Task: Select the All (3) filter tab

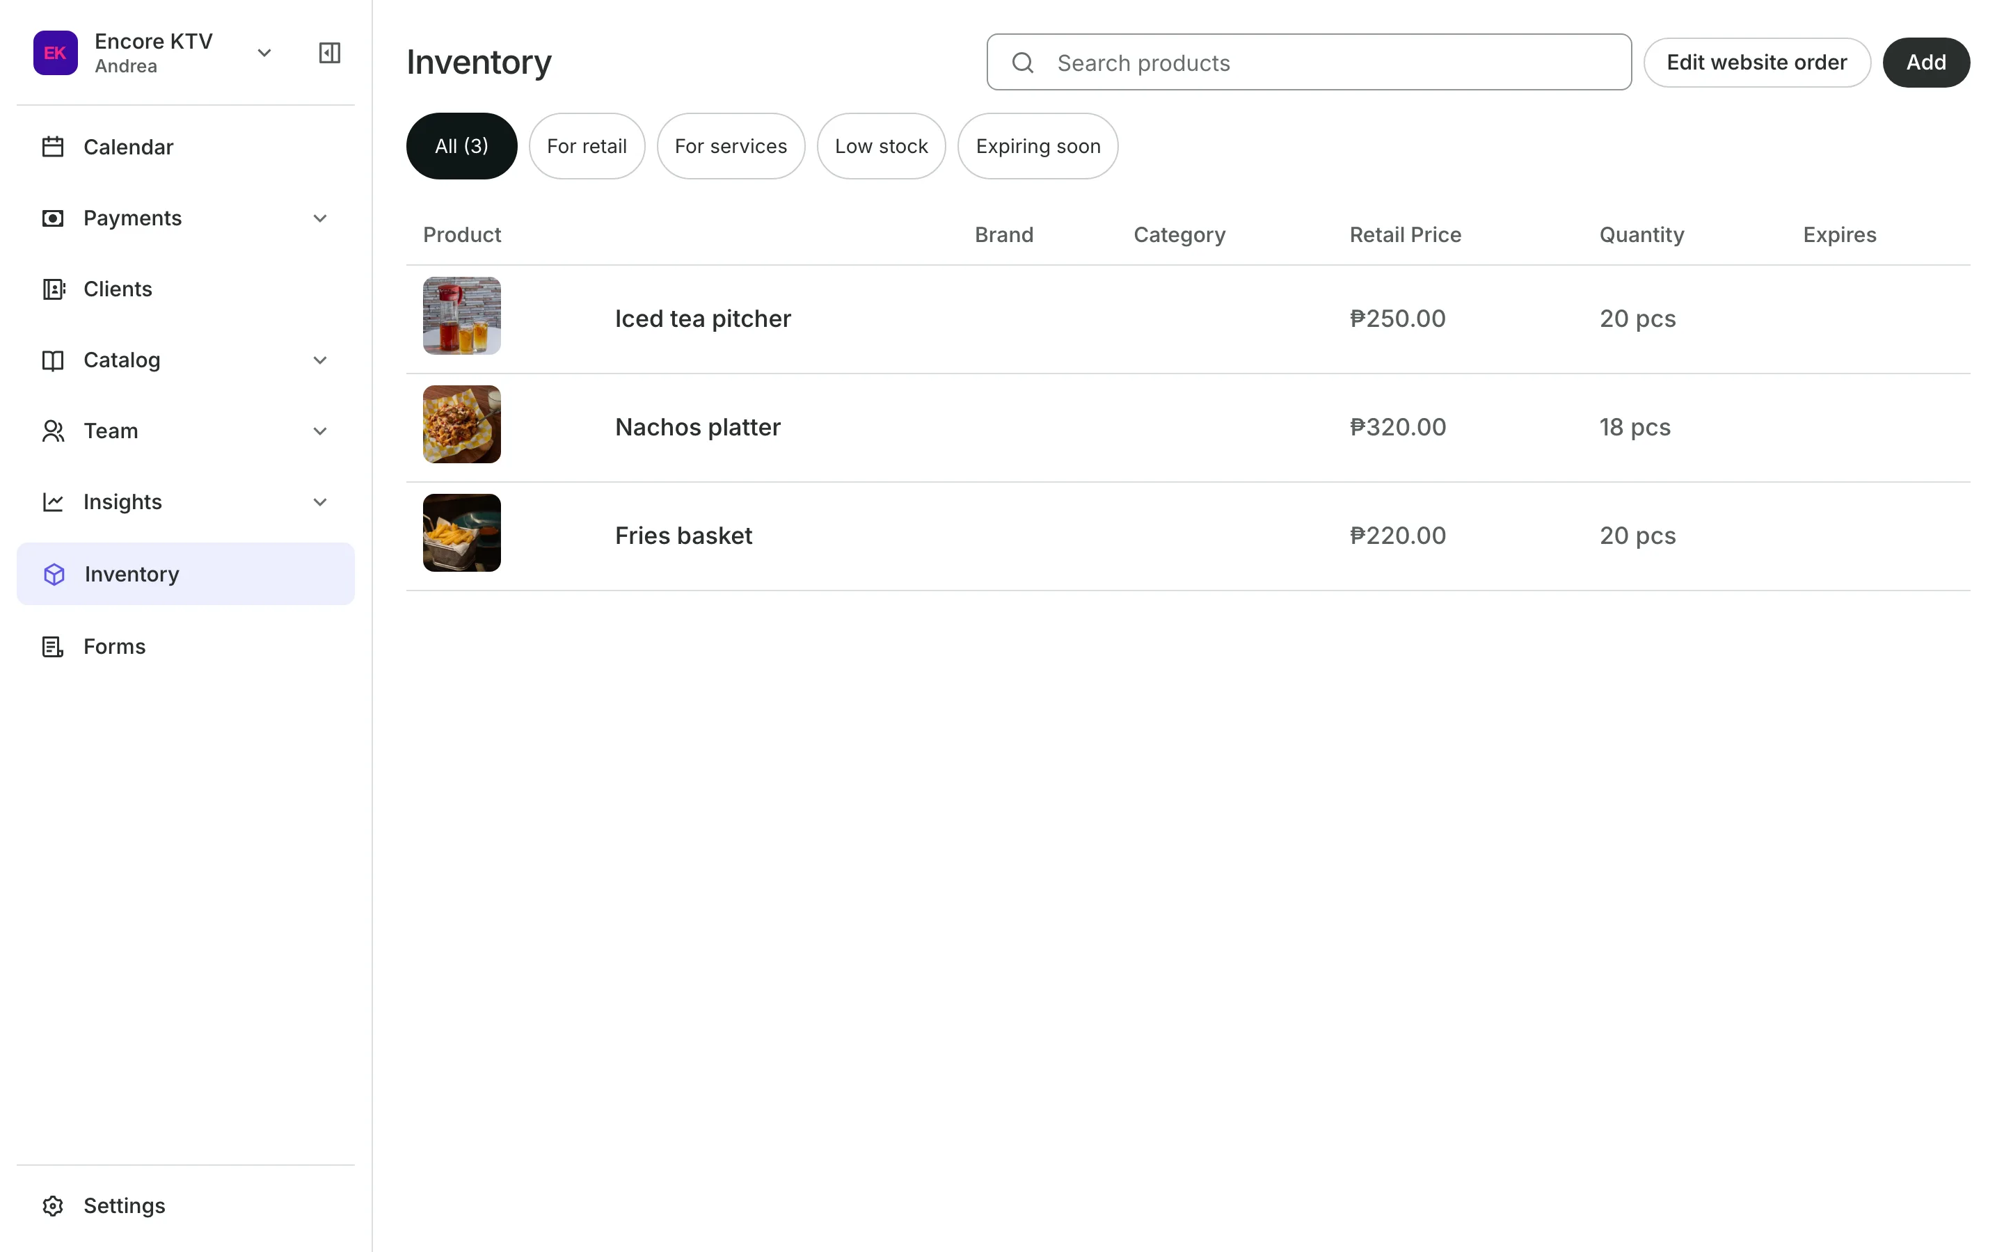Action: pyautogui.click(x=461, y=146)
